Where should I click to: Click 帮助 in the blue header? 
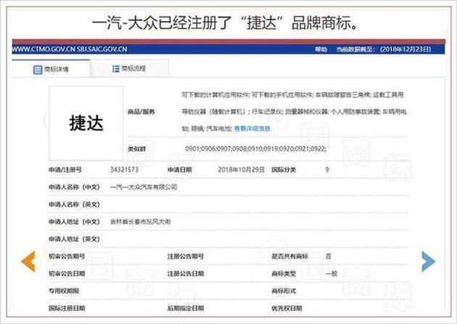tap(321, 49)
